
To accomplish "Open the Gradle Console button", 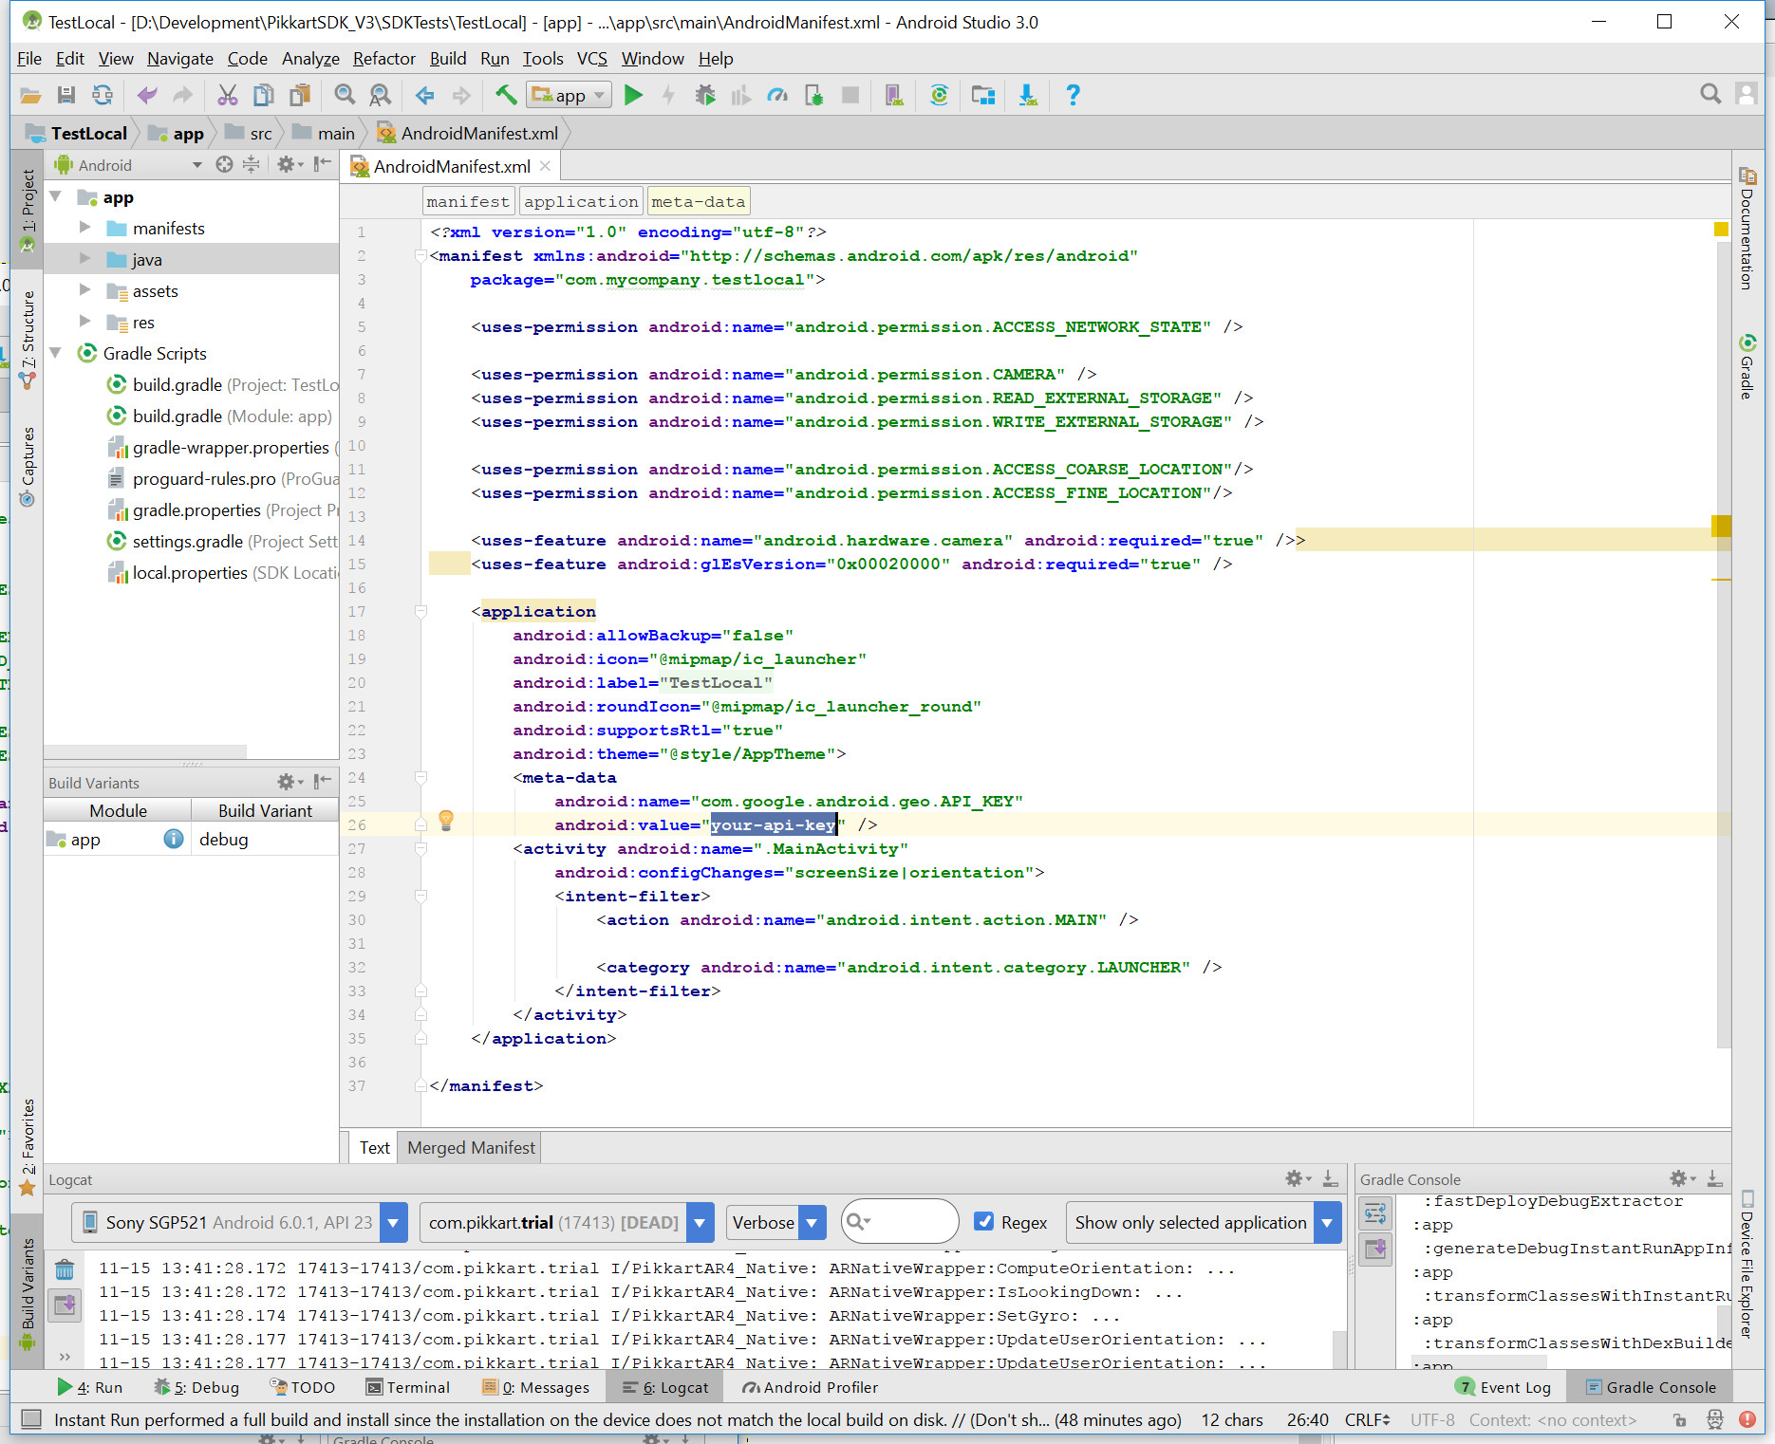I will 1650,1387.
